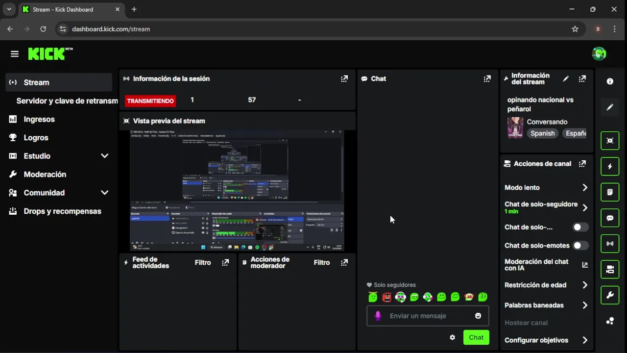The width and height of the screenshot is (627, 353).
Task: Open Servidor y clave de retransmisión
Action: pyautogui.click(x=67, y=101)
